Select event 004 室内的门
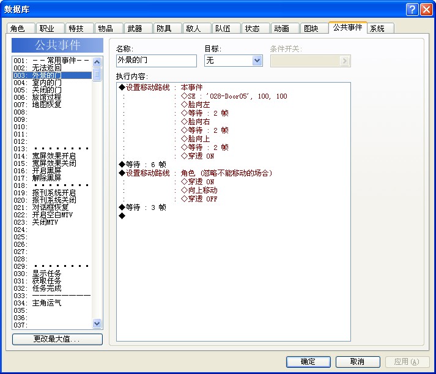The width and height of the screenshot is (436, 374). [52, 83]
